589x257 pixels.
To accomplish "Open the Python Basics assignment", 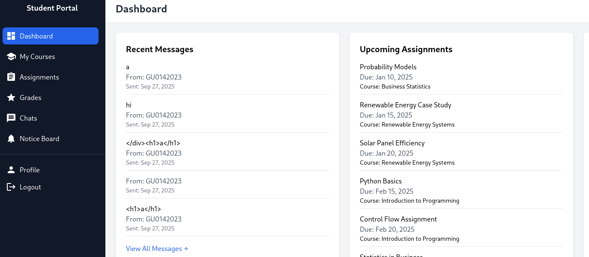I will (x=381, y=181).
